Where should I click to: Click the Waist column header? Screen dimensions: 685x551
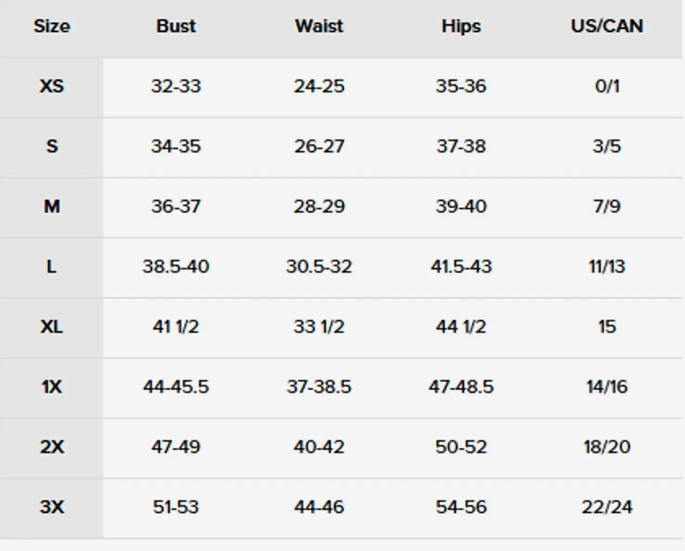coord(319,26)
